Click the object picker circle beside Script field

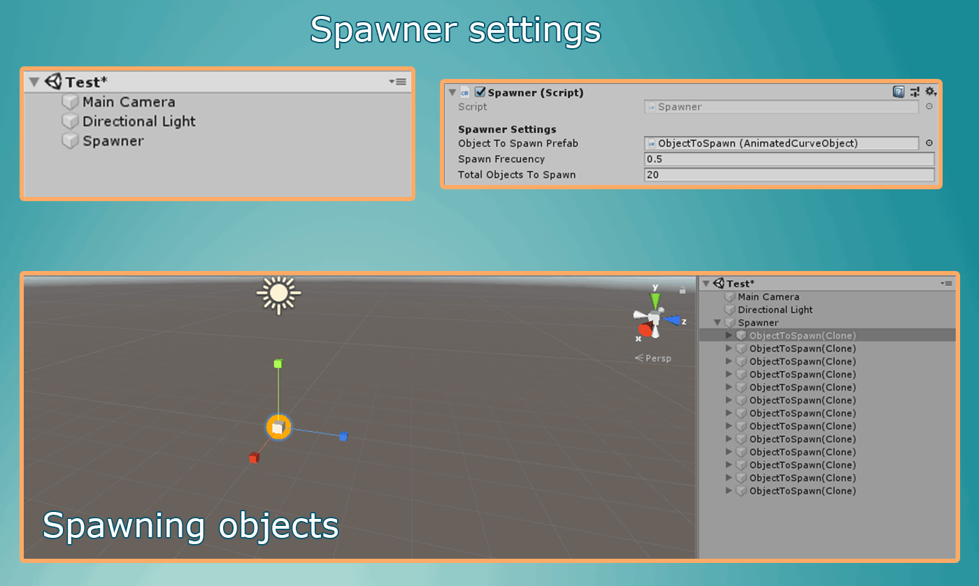pyautogui.click(x=929, y=107)
